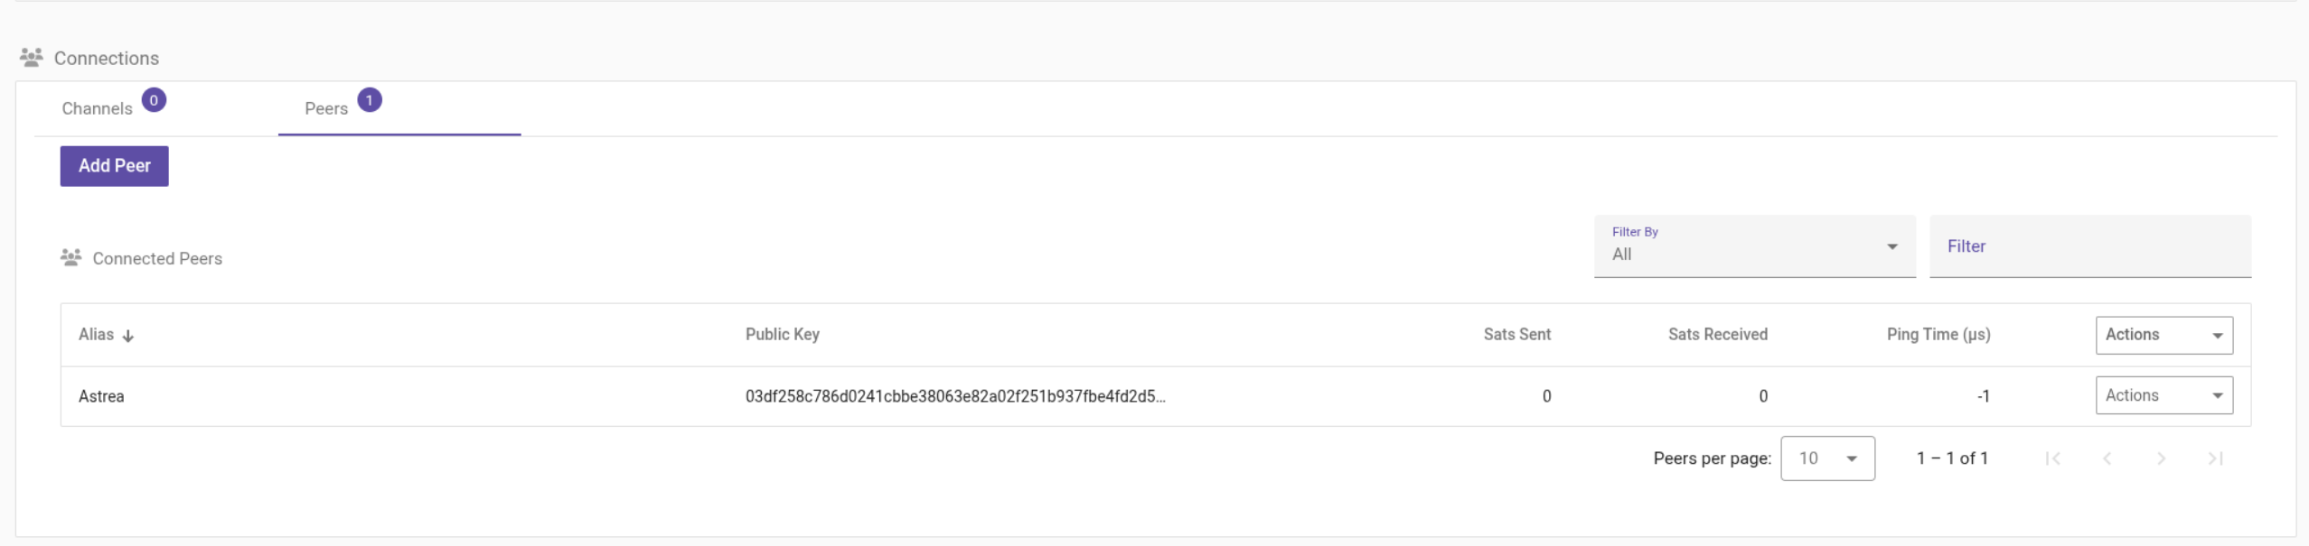Click the Add Peer button
This screenshot has width=2309, height=546.
115,166
